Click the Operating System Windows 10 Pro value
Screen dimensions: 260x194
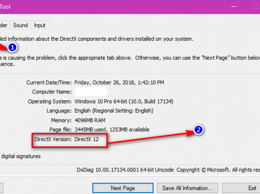point(124,101)
